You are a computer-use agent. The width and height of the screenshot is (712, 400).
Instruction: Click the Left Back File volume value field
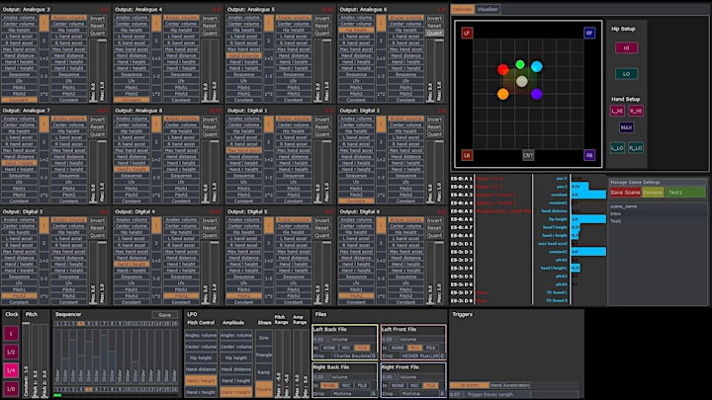click(319, 339)
